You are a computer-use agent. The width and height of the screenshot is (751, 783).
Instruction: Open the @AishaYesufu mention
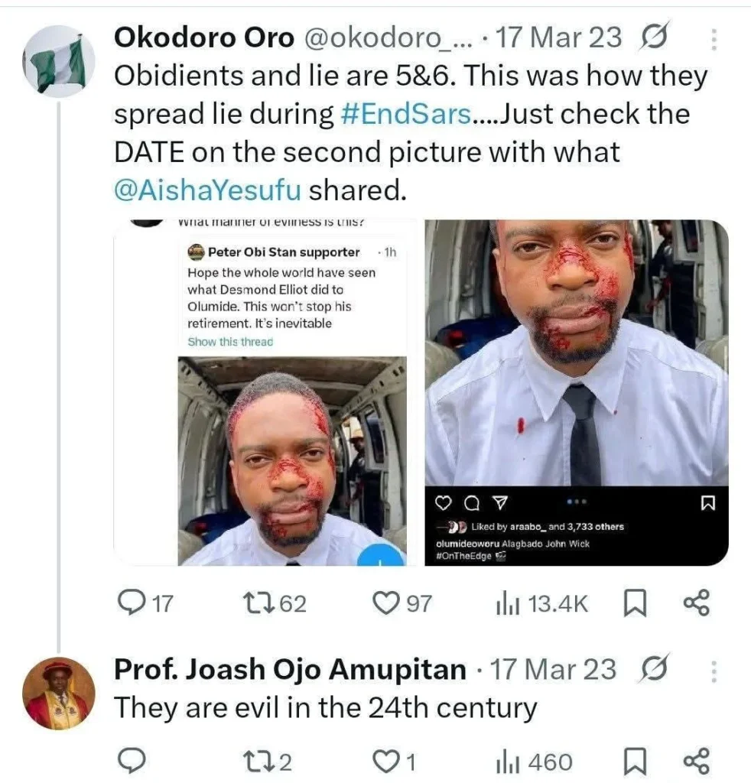coord(208,190)
